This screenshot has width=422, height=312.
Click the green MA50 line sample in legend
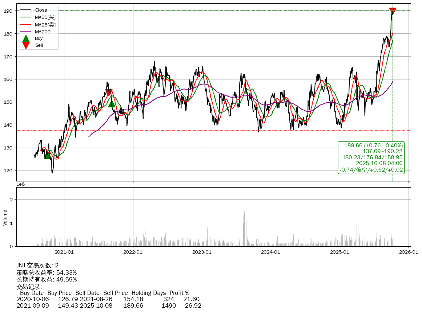[x=26, y=17]
